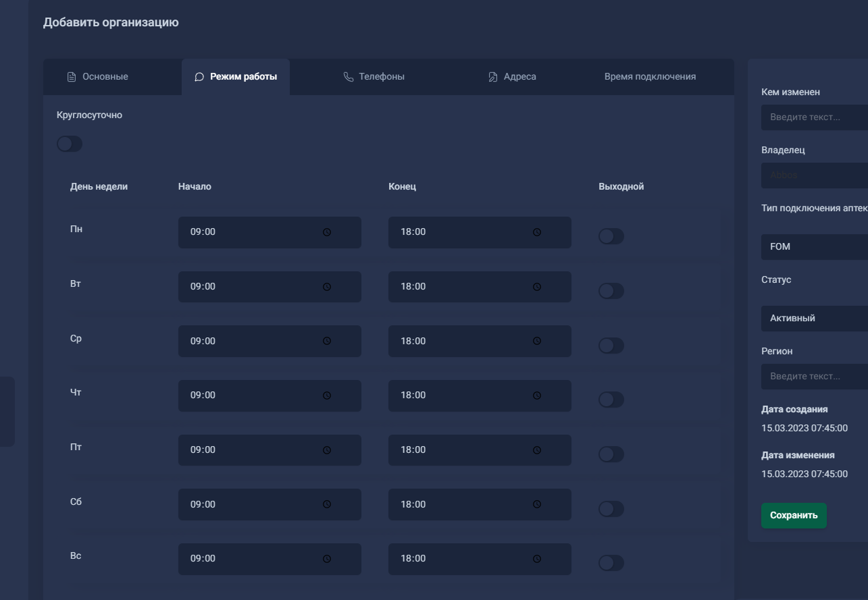
Task: Click clock icon in Ср Начало field
Action: pyautogui.click(x=327, y=341)
